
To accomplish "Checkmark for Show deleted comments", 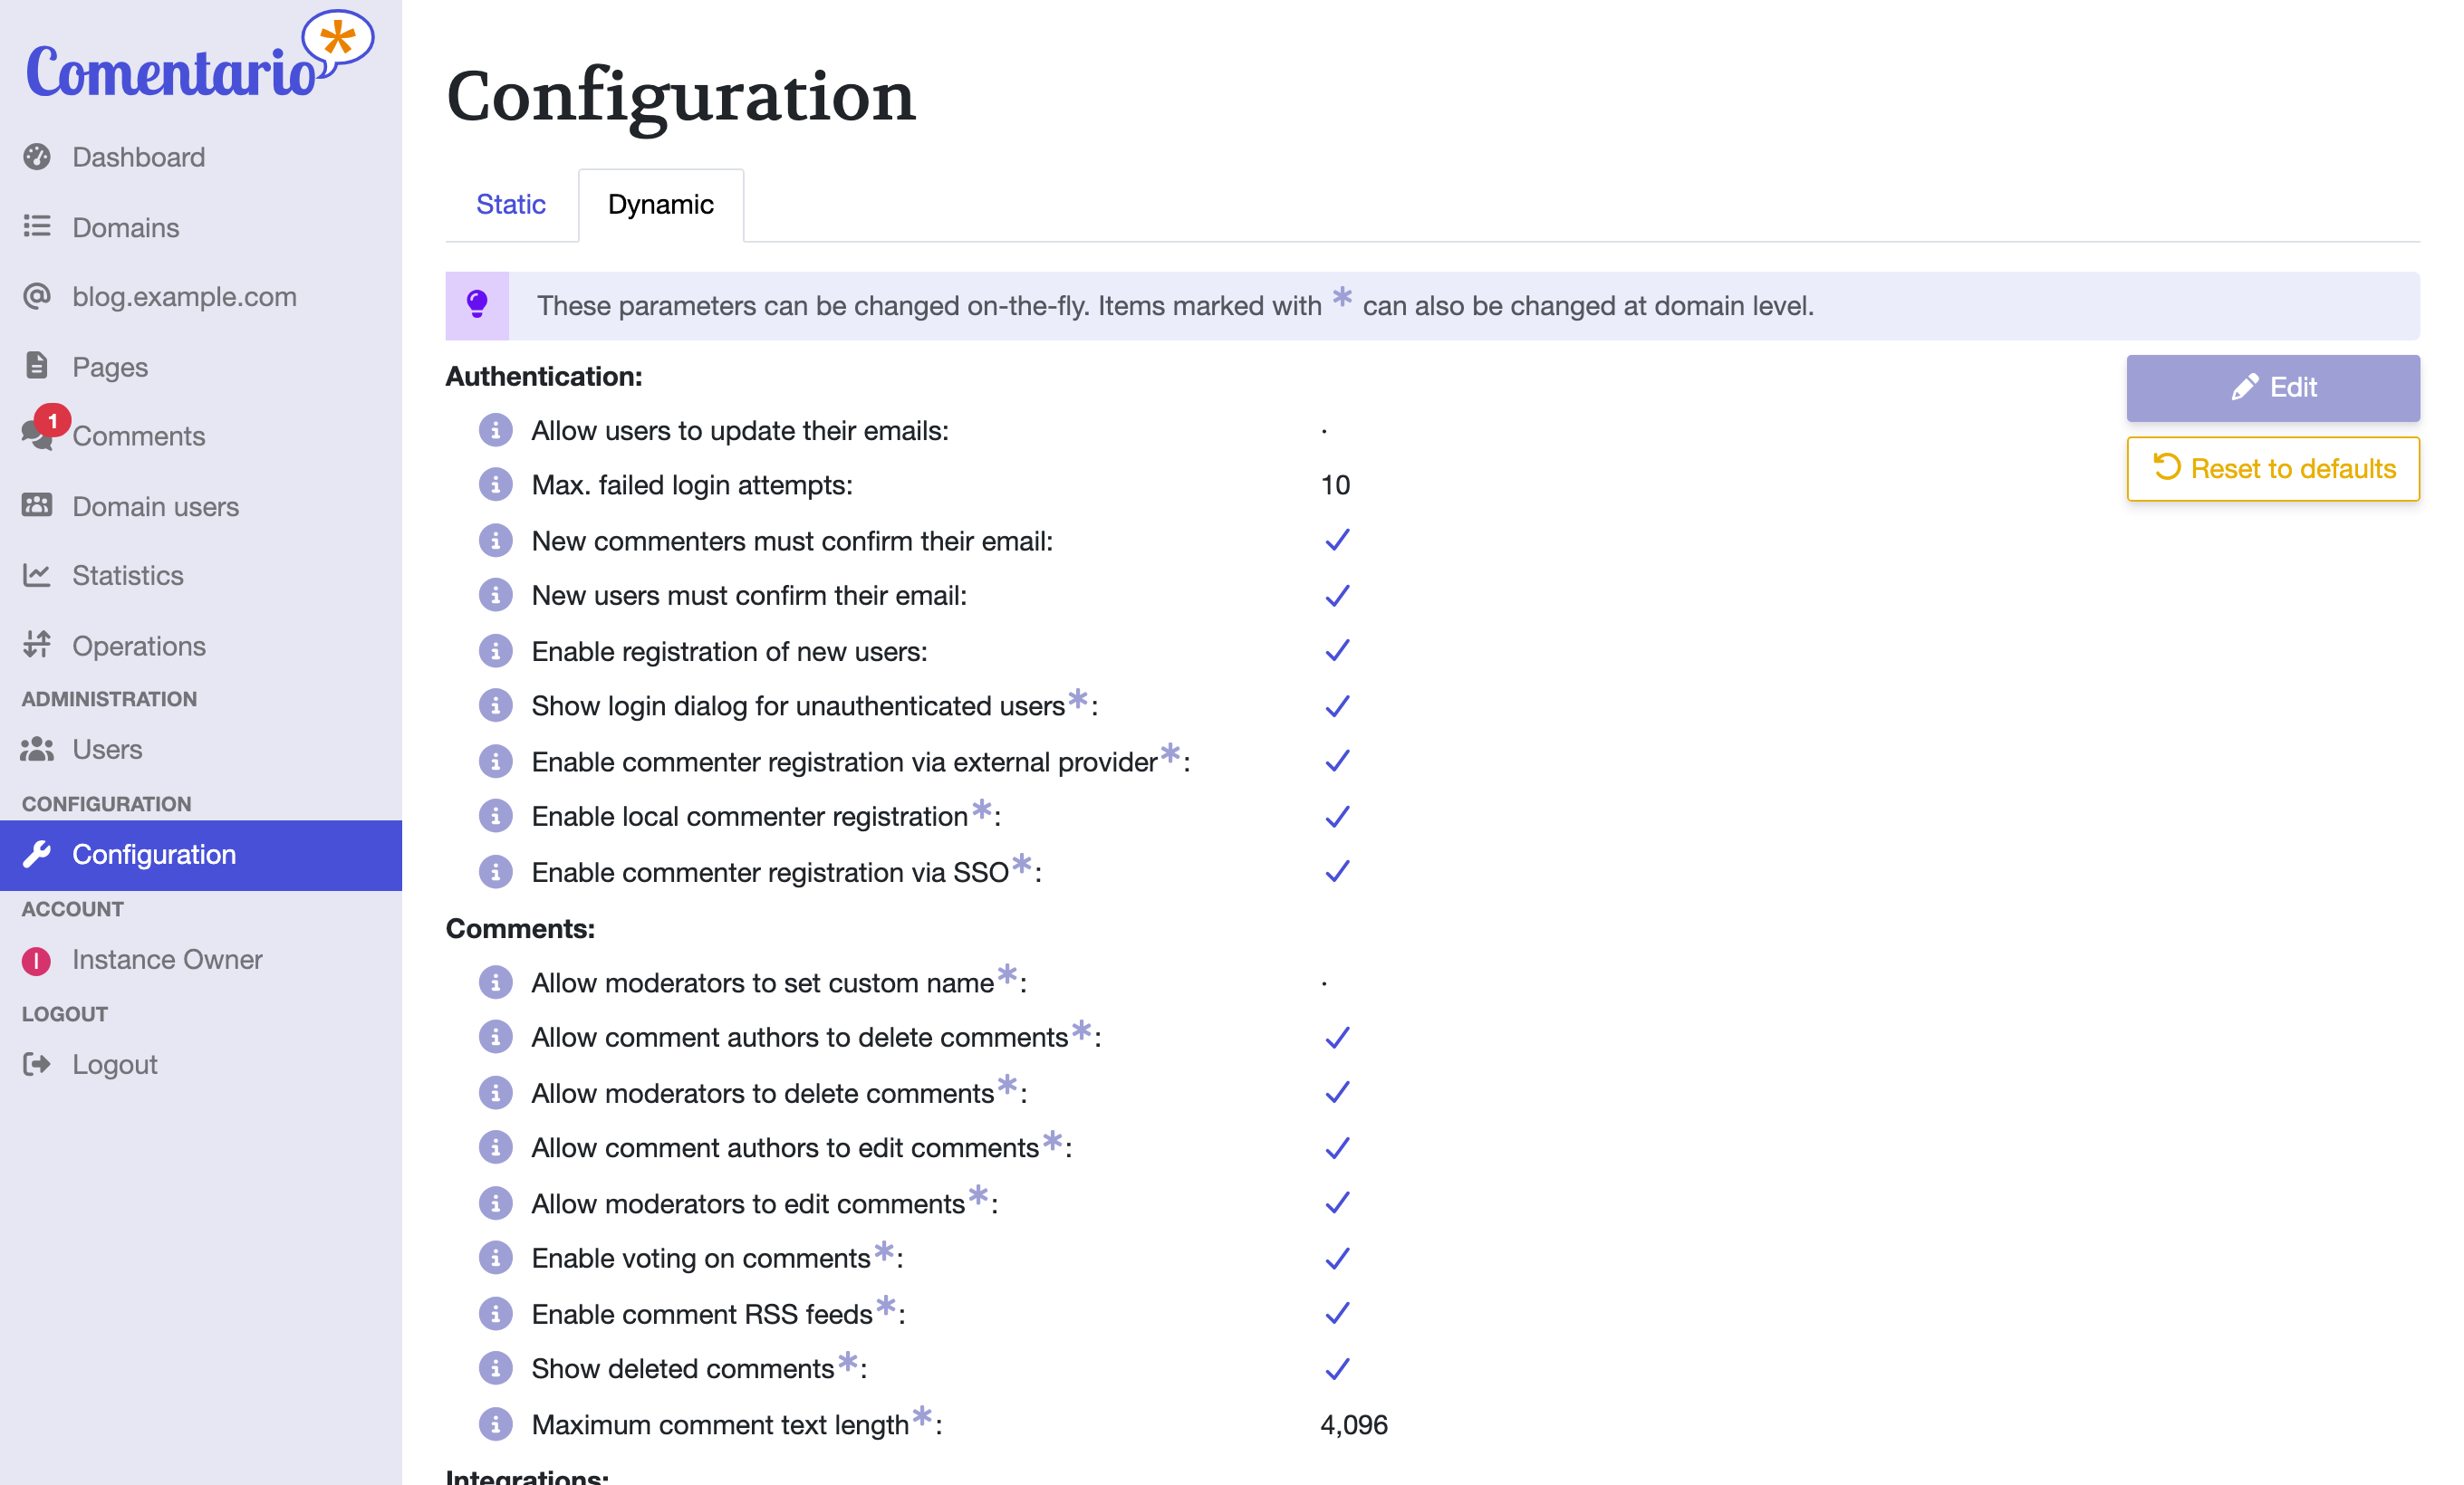I will [x=1337, y=1368].
